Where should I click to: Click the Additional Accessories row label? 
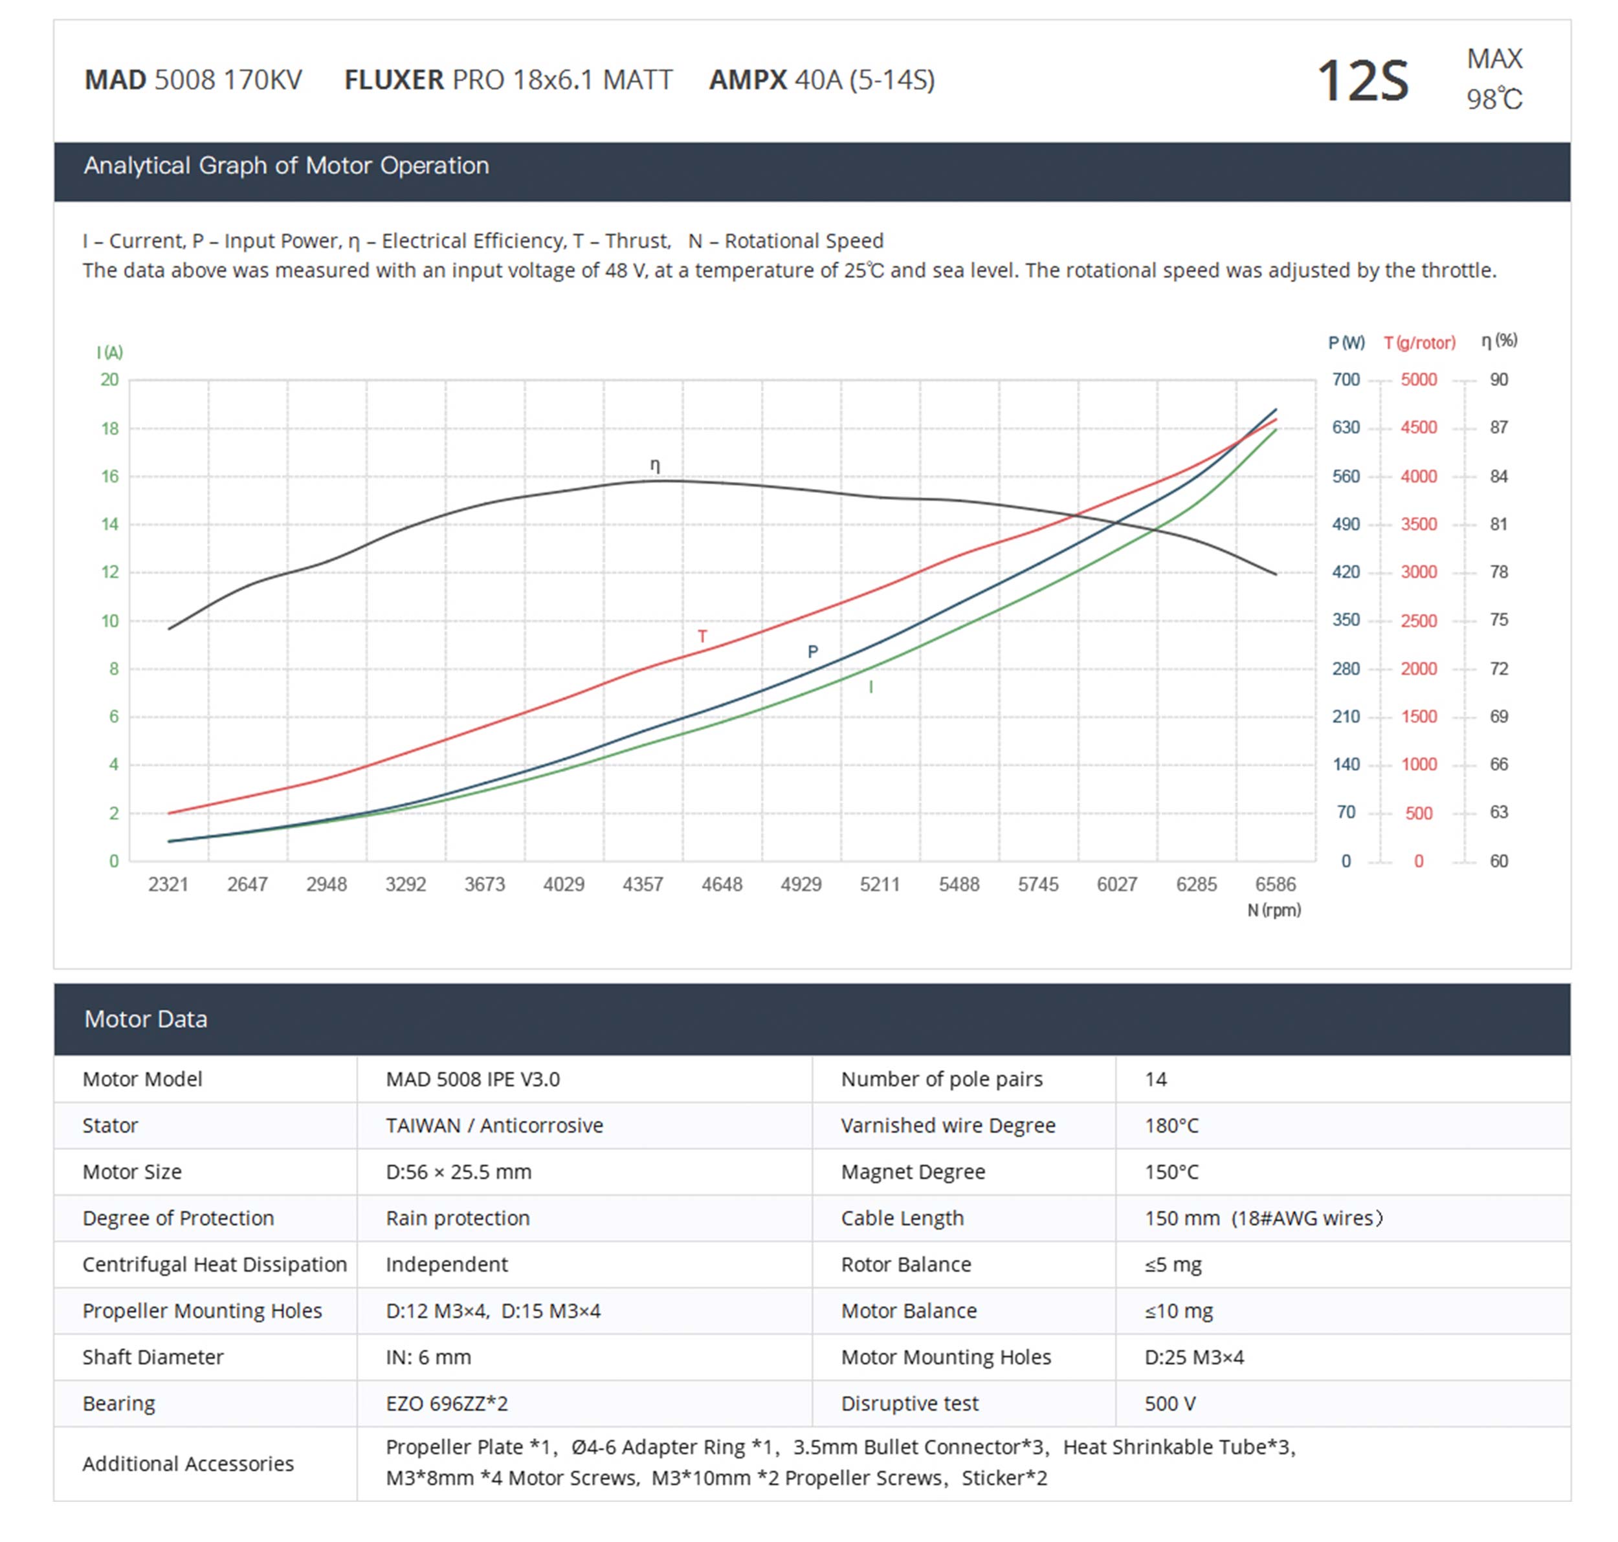pos(188,1464)
